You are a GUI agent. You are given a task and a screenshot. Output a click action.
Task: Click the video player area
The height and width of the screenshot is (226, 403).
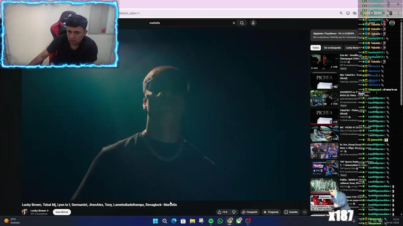[165, 115]
